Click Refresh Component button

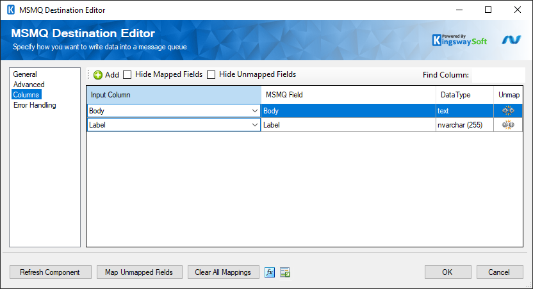[x=51, y=272]
